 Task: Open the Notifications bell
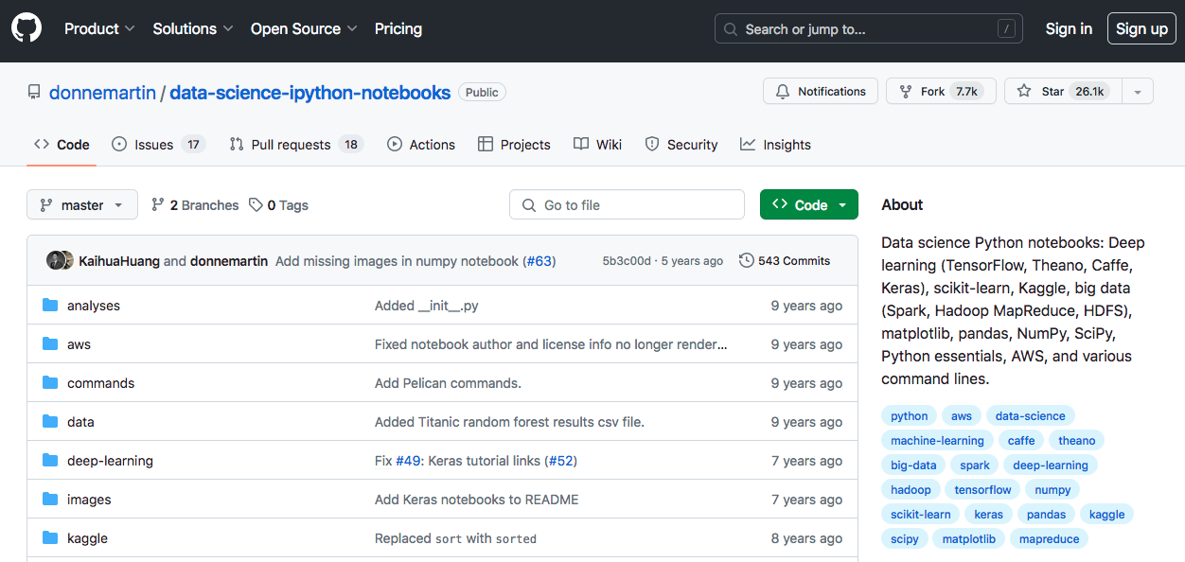(783, 91)
